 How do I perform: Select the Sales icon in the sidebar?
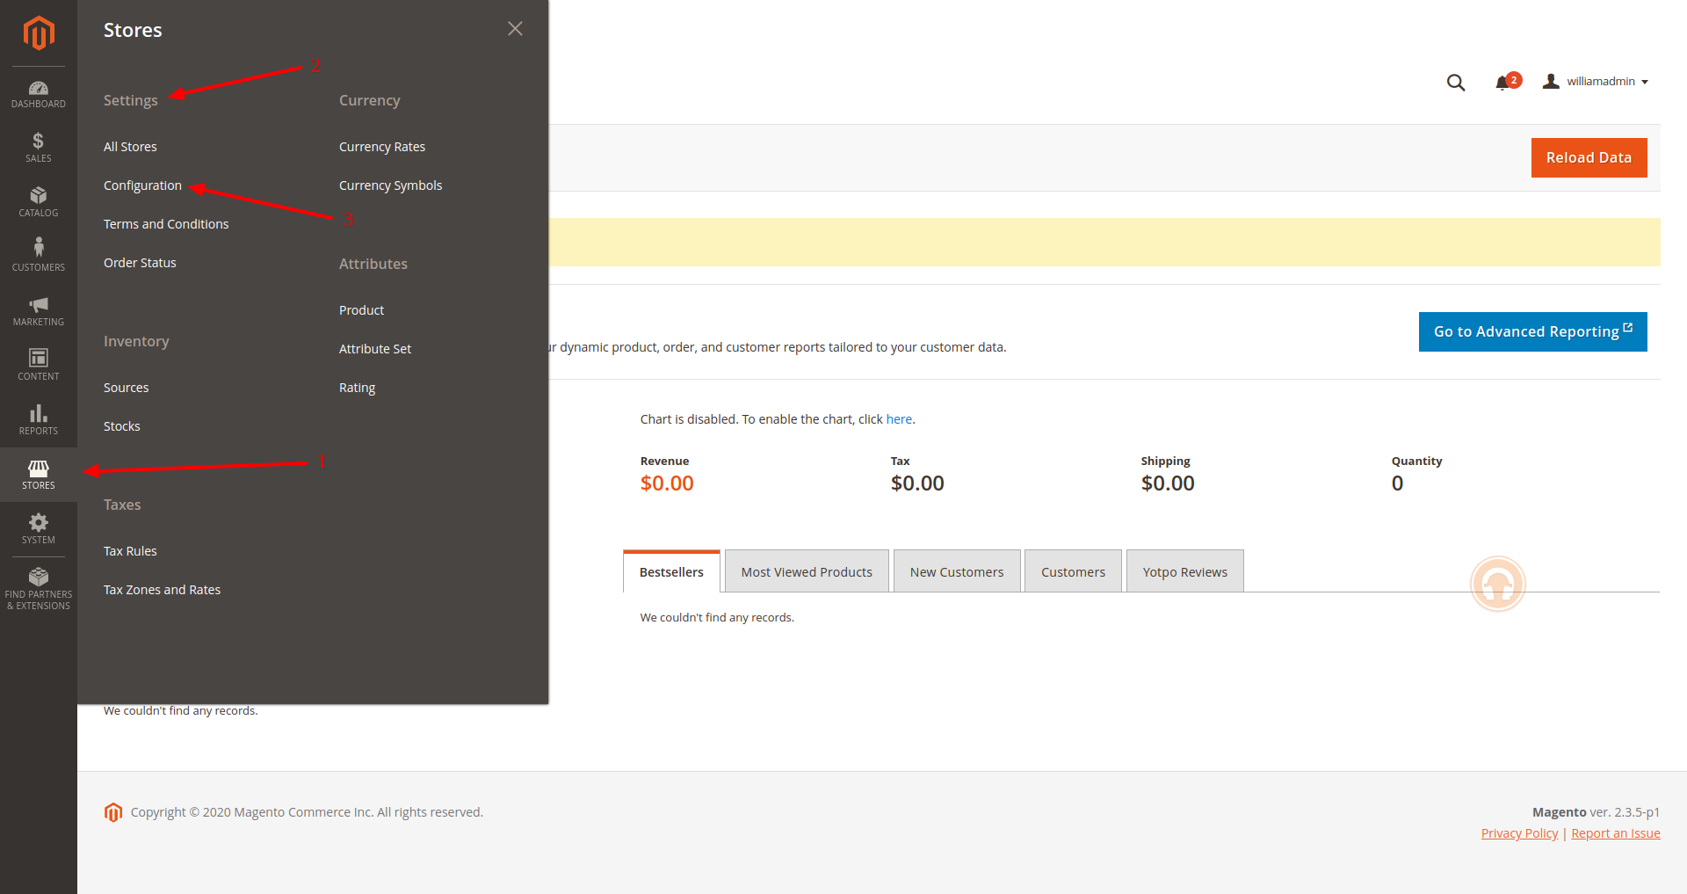click(38, 146)
